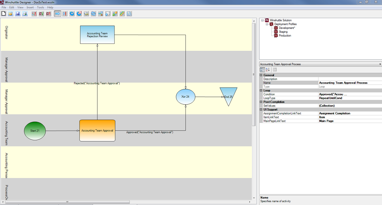Open the Help menu
Image resolution: width=382 pixels, height=205 pixels.
click(x=50, y=7)
